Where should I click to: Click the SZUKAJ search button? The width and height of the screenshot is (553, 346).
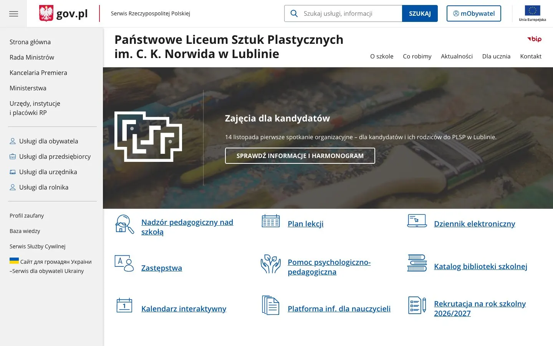tap(420, 13)
